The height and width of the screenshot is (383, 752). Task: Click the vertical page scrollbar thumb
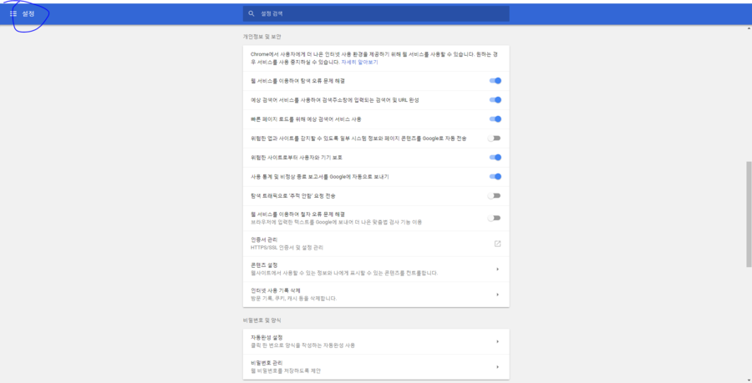749,214
